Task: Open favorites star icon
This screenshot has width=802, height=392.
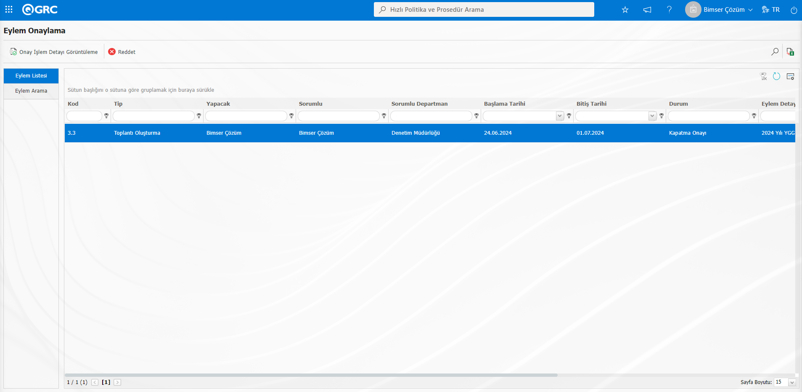Action: (625, 10)
